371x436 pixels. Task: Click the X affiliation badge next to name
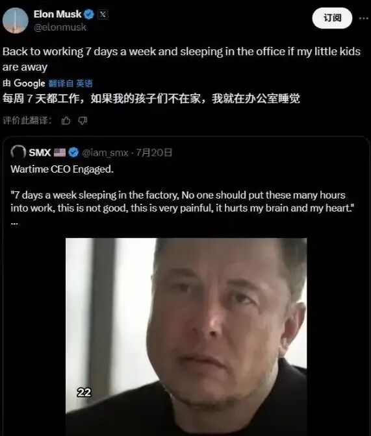(103, 14)
